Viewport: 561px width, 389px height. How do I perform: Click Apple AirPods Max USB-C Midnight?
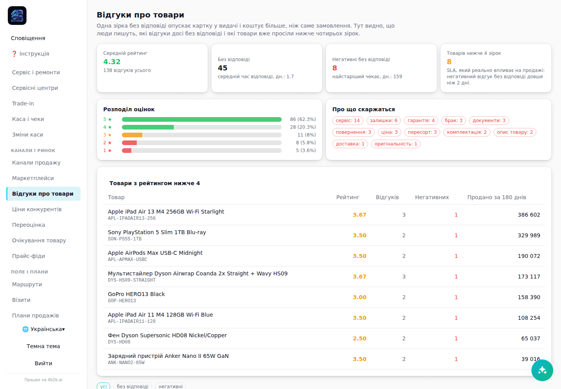click(324, 256)
